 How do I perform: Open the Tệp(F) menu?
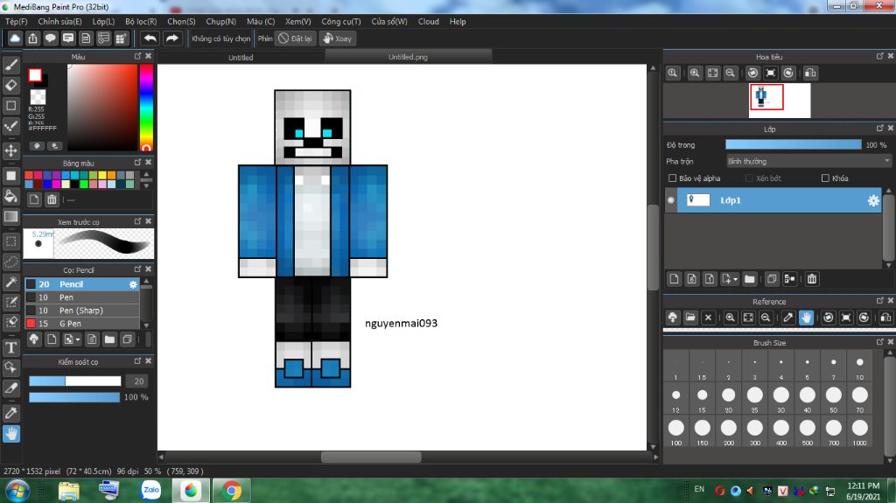tap(16, 22)
